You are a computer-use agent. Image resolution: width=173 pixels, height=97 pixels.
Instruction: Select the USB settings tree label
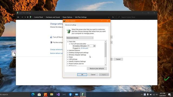click(x=73, y=59)
